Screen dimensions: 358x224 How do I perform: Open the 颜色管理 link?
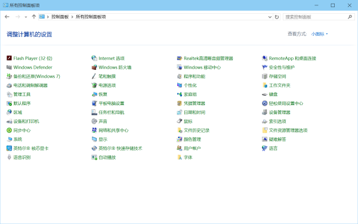point(192,139)
